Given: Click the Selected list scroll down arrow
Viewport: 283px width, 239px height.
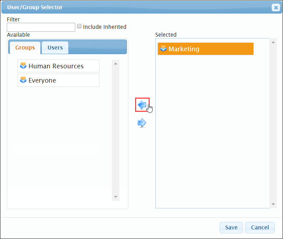Looking at the screenshot, I should pos(273,204).
